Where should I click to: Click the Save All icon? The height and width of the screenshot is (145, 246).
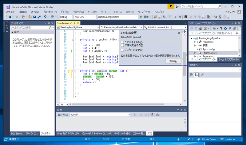point(39,17)
